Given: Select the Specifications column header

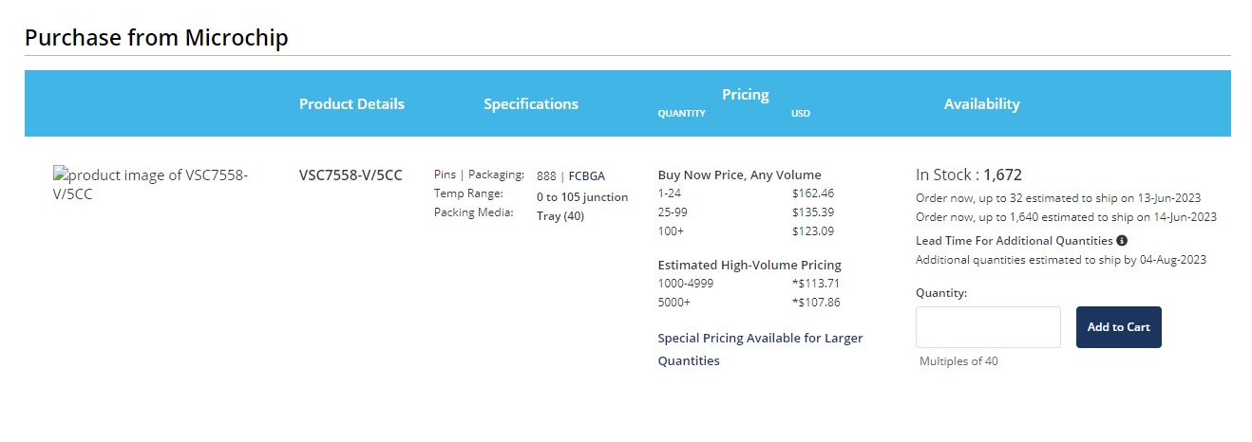Looking at the screenshot, I should [530, 104].
